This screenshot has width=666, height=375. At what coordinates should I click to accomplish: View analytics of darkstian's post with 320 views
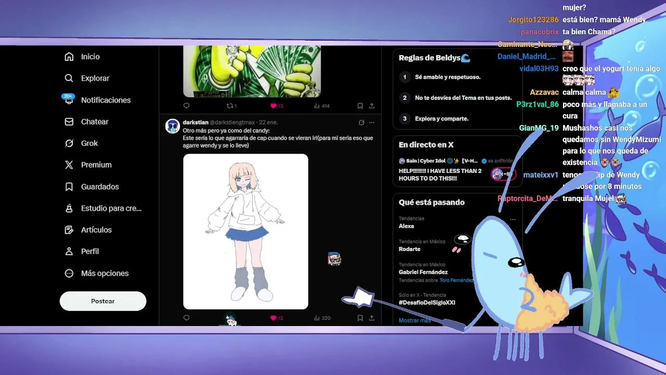(322, 318)
